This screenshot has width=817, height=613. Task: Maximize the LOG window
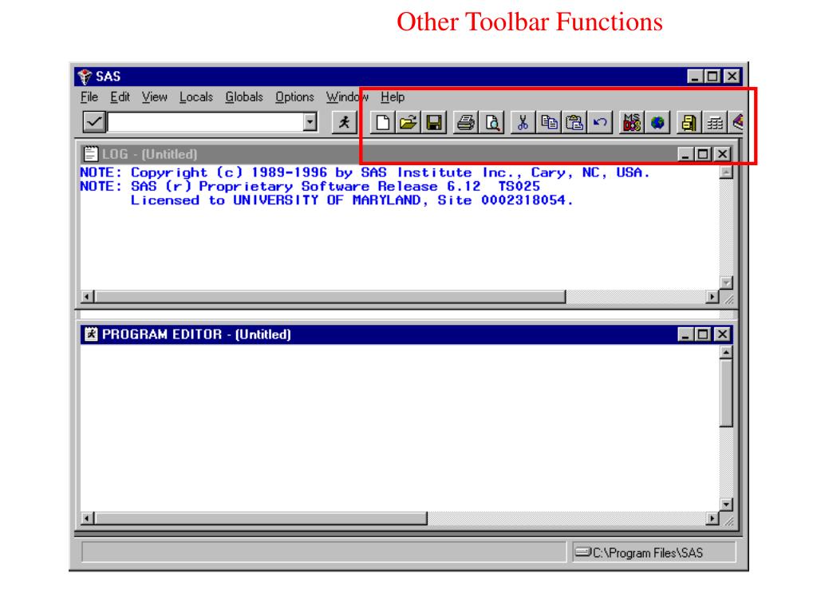tap(704, 154)
